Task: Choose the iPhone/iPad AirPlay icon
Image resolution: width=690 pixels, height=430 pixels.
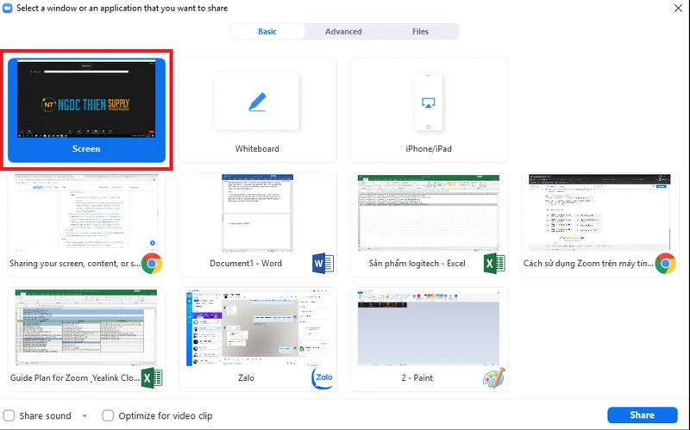Action: click(x=429, y=102)
